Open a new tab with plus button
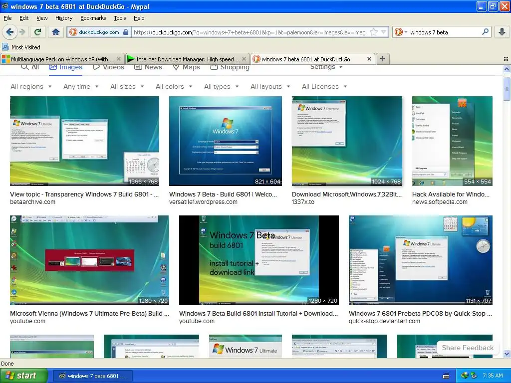Image resolution: width=511 pixels, height=383 pixels. pos(383,59)
